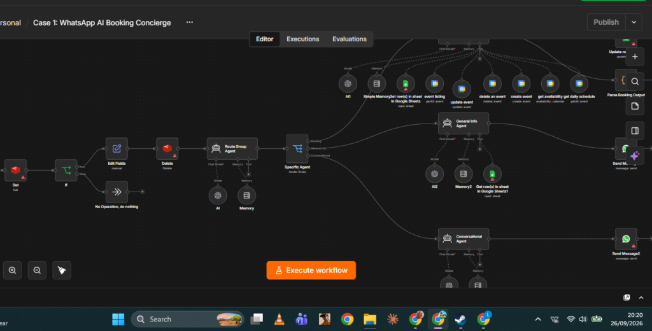The image size is (652, 331).
Task: Add a node after No Operation
Action: [x=142, y=192]
